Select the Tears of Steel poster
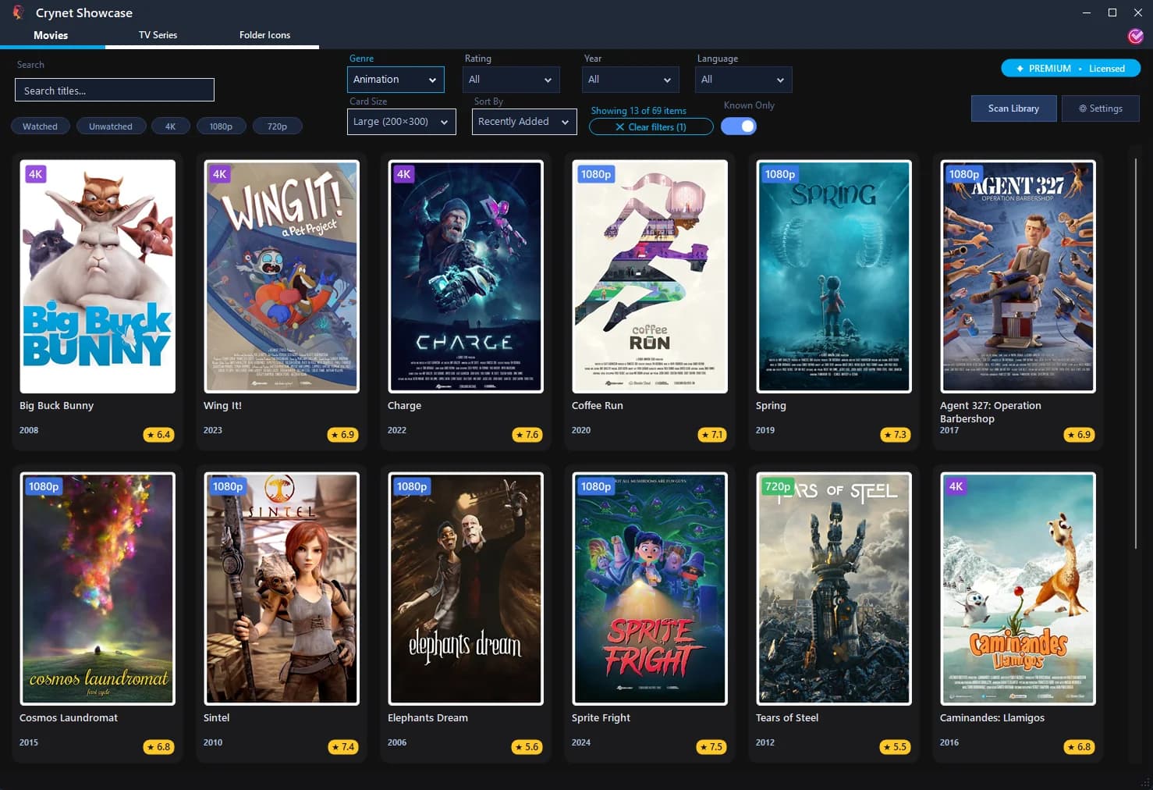The width and height of the screenshot is (1153, 790). pyautogui.click(x=834, y=589)
